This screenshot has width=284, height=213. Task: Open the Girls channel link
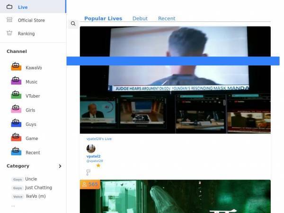coord(30,110)
